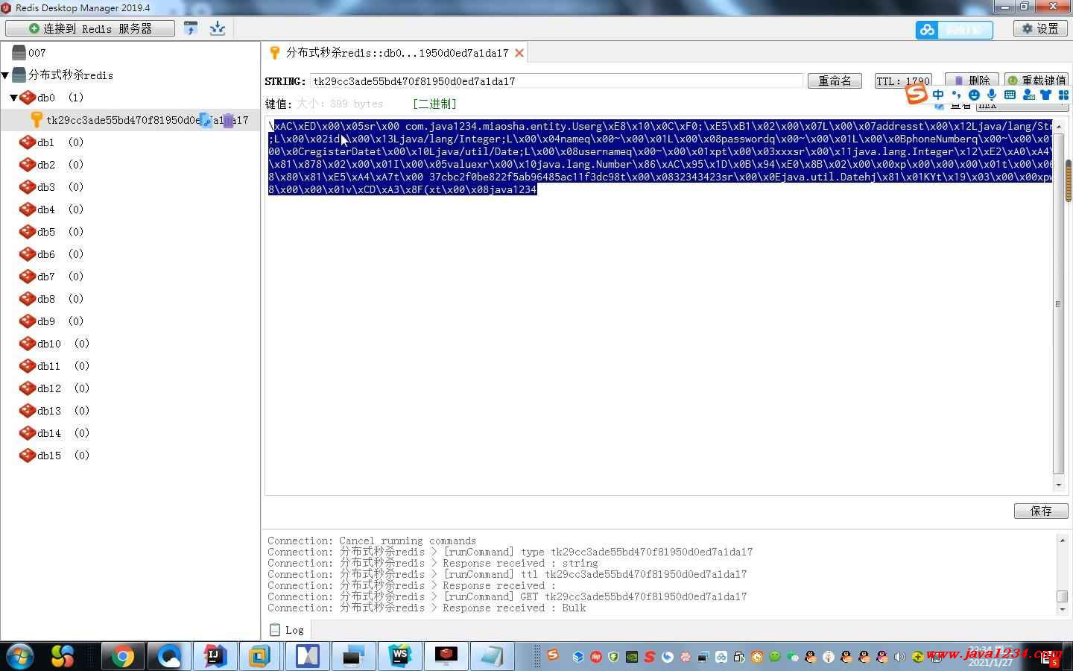This screenshot has width=1073, height=671.
Task: Open Google Chrome from taskbar
Action: click(123, 656)
